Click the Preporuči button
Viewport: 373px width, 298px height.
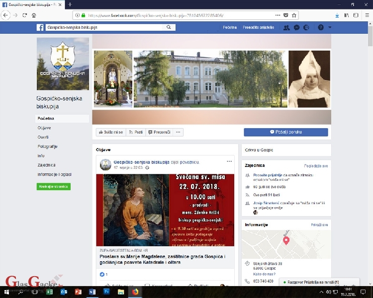point(159,132)
